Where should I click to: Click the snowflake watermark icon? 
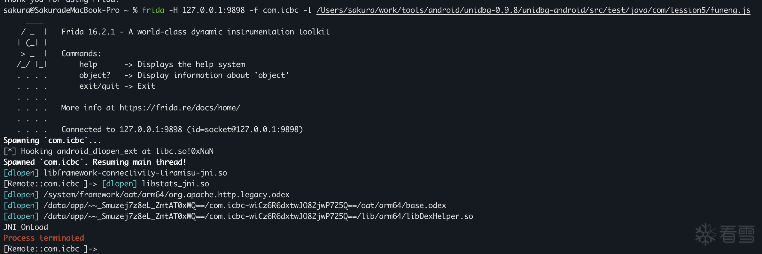pyautogui.click(x=706, y=234)
